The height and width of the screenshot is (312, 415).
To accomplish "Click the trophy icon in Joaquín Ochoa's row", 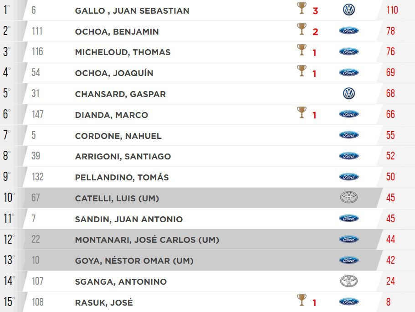I will 302,71.
